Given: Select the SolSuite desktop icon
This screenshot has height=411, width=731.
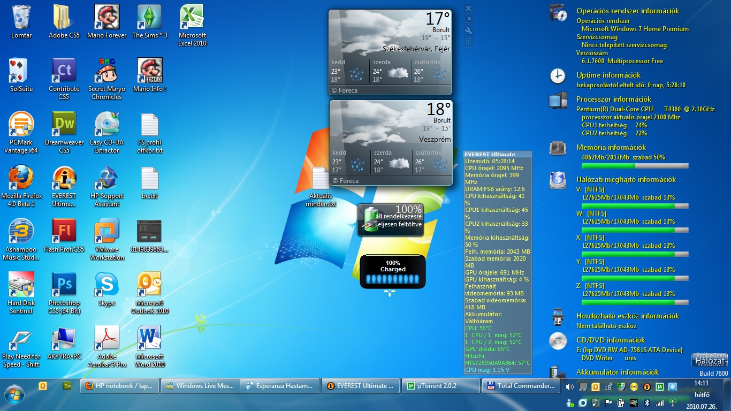Looking at the screenshot, I should 21,75.
